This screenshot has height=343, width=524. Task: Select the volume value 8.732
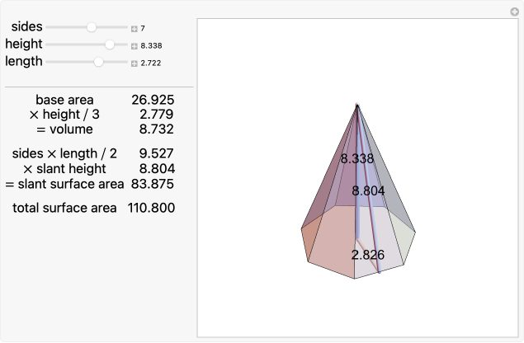[155, 129]
